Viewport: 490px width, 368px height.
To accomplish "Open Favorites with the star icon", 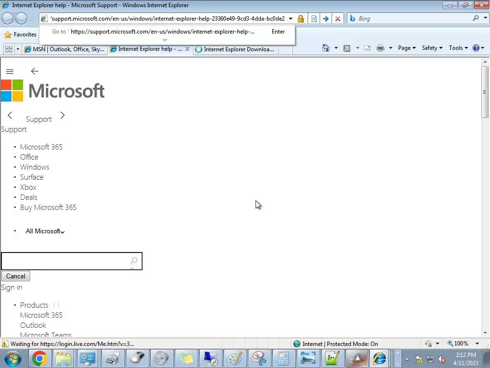I will coord(8,34).
